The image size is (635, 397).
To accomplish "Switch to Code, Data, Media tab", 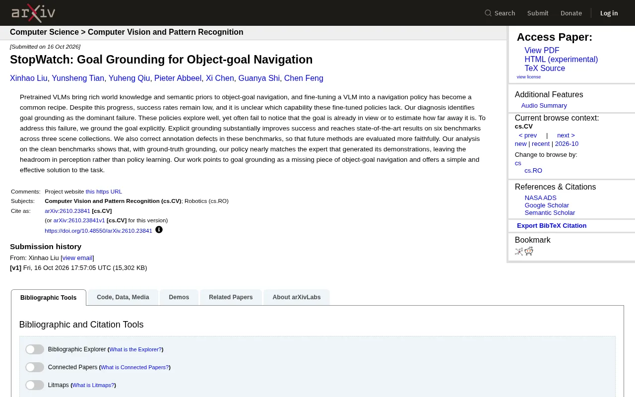I will pos(123,297).
